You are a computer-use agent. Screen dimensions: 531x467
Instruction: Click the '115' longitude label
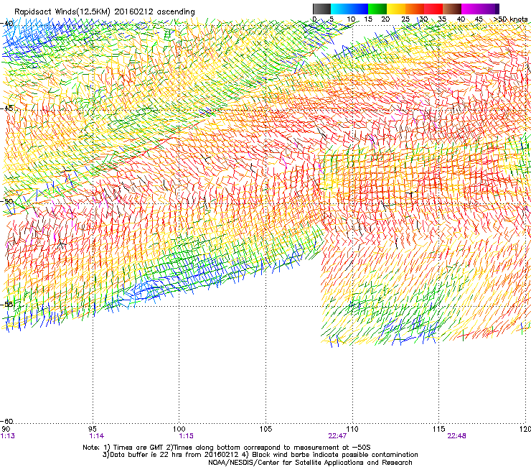(439, 430)
